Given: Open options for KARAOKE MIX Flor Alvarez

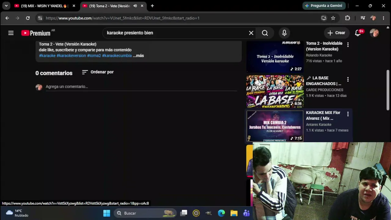Looking at the screenshot, I should click(348, 114).
